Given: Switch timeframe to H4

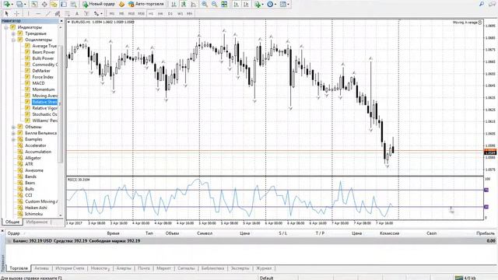Looking at the screenshot, I should [x=160, y=14].
